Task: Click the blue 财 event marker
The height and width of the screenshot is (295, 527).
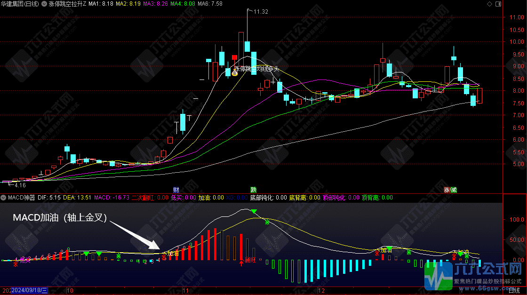Action: [176, 190]
